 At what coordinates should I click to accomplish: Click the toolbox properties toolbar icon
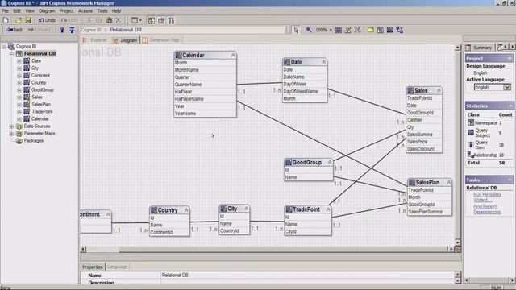[x=161, y=21]
